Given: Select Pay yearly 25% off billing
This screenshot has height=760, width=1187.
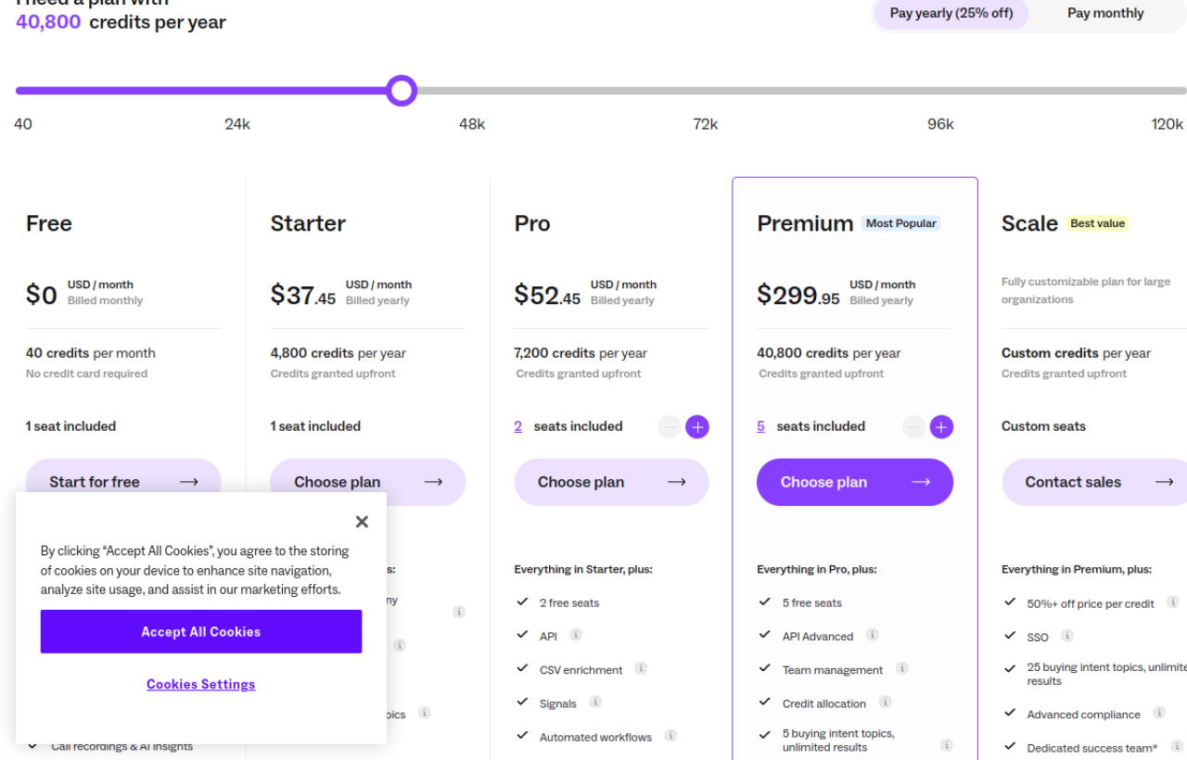Looking at the screenshot, I should tap(950, 14).
